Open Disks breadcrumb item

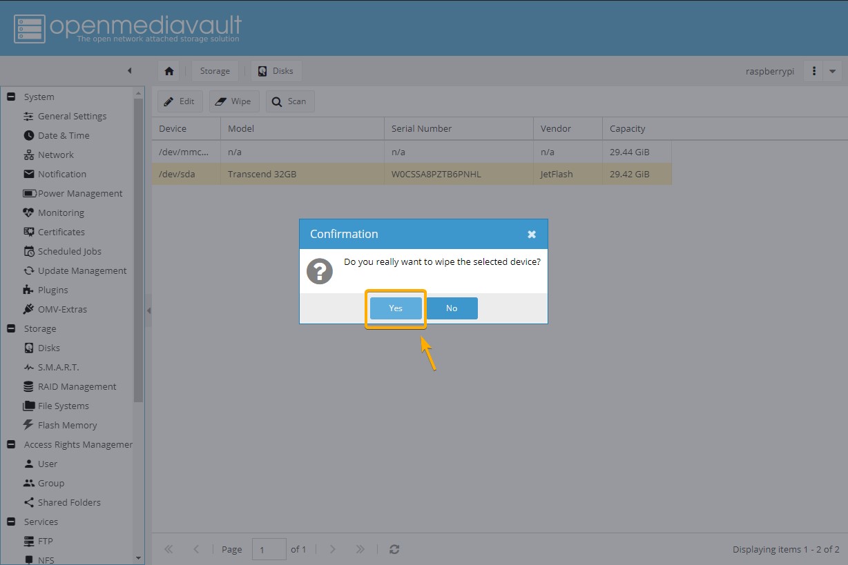tap(276, 71)
